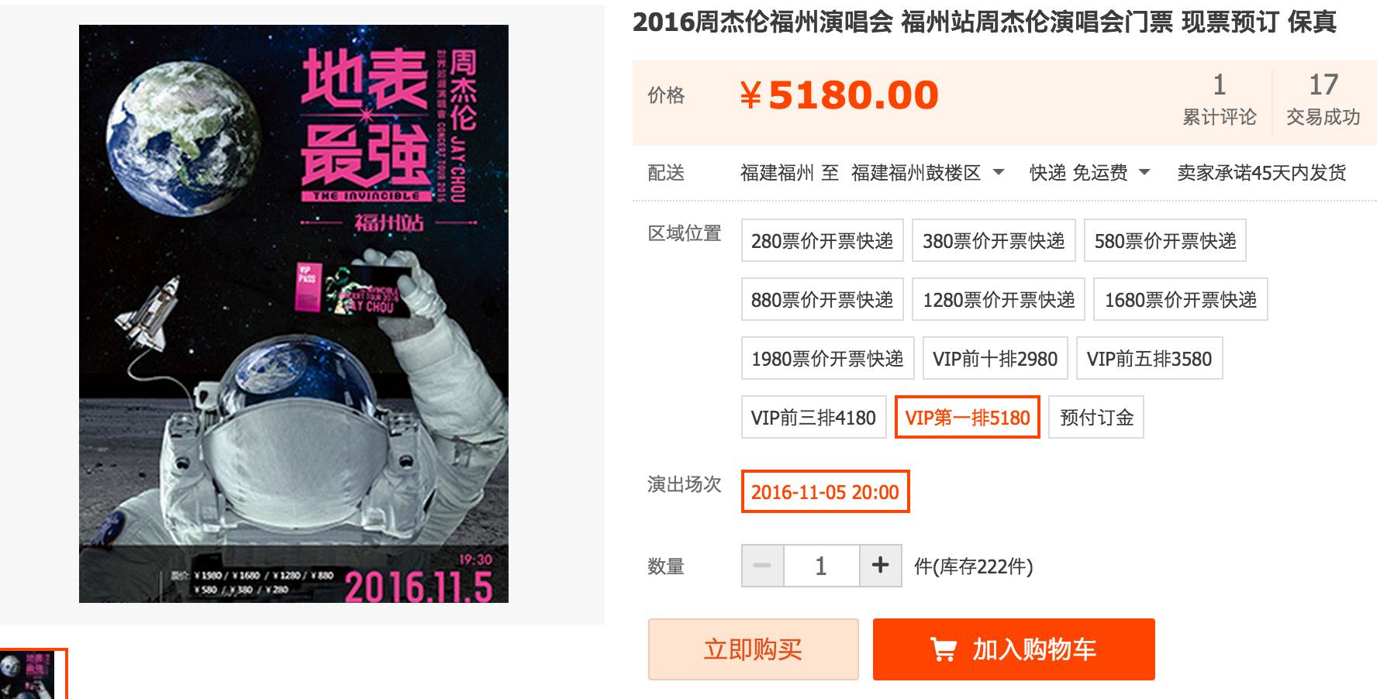Expand the 福建福州鼓楼区 delivery region dropdown

pyautogui.click(x=927, y=173)
